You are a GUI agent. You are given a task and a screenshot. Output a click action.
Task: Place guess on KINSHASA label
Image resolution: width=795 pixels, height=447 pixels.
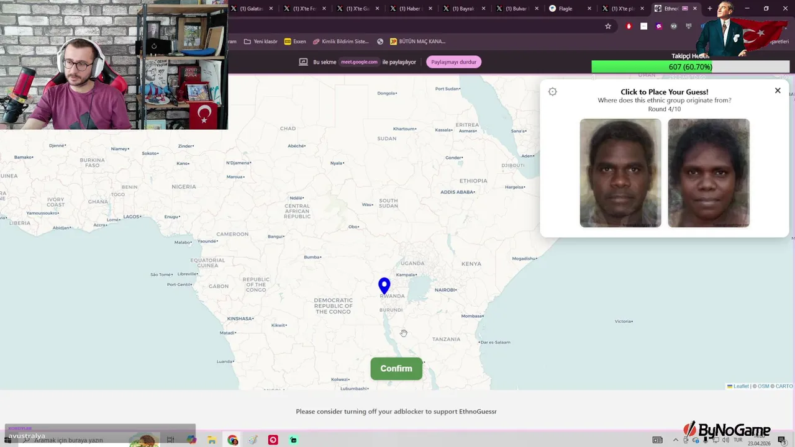(240, 318)
